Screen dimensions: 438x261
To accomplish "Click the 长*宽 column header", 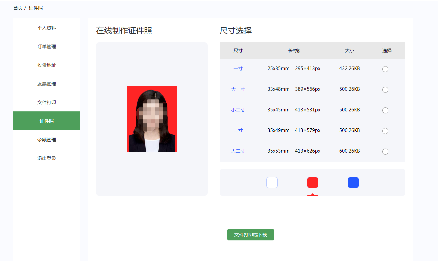I will pyautogui.click(x=294, y=51).
